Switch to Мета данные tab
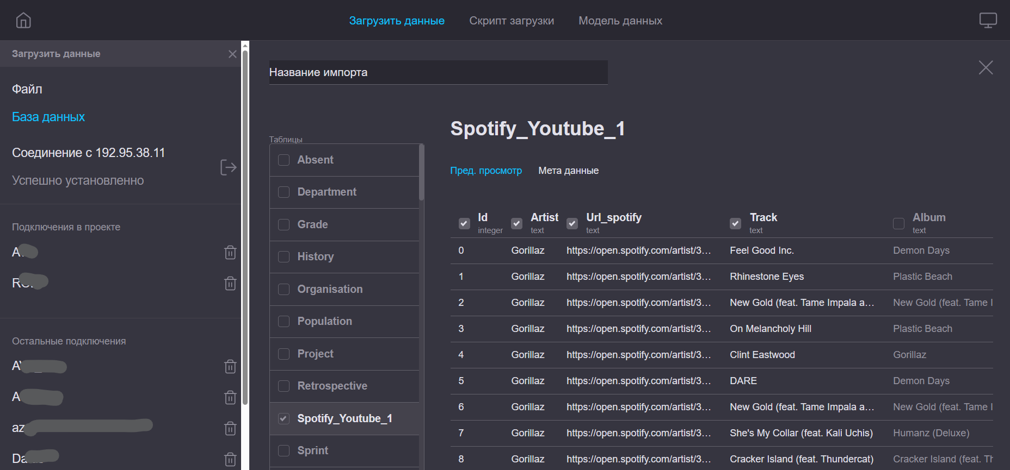1010x470 pixels. pos(569,171)
